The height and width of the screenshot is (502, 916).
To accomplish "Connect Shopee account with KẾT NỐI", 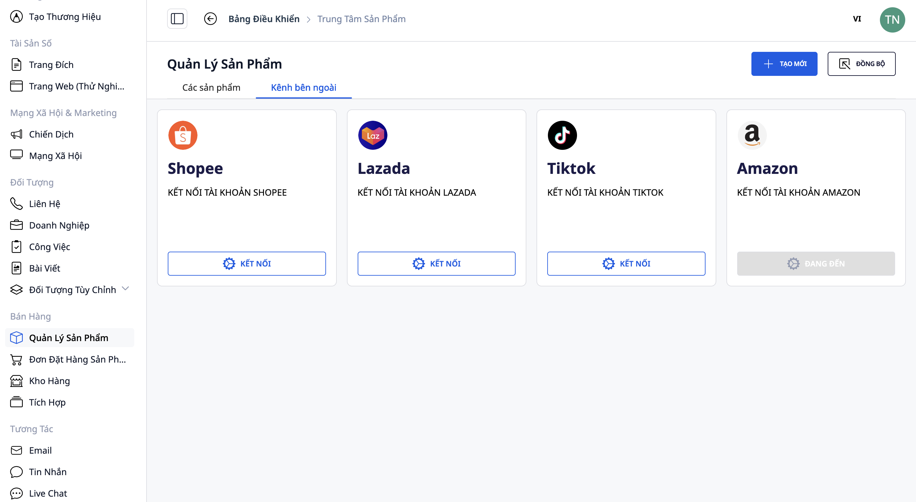I will coord(247,263).
